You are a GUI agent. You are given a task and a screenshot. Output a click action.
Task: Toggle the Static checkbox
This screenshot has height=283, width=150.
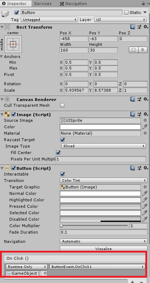pos(126,13)
